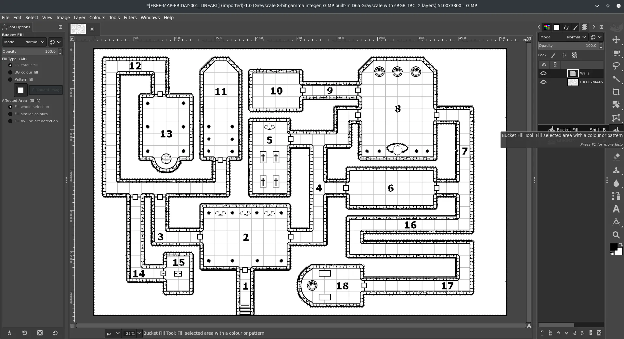Screen dimensions: 624x339
Task: Select the Text tool
Action: click(616, 209)
